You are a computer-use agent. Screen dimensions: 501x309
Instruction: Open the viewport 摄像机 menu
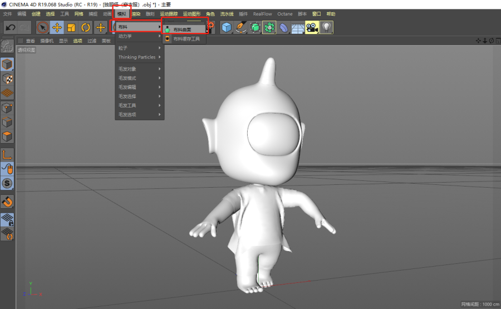[x=46, y=41]
